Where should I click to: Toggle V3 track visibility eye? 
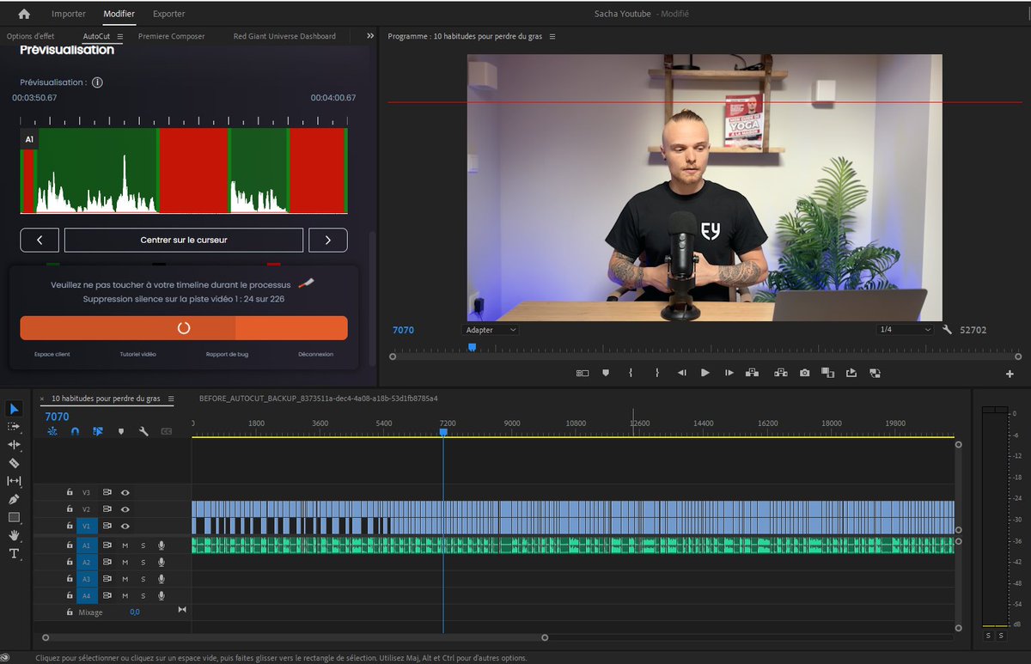125,493
